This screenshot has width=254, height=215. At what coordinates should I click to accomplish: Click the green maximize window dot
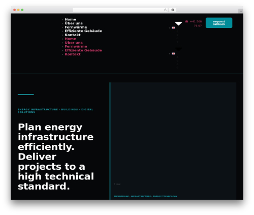coord(22,10)
